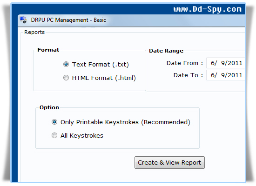Screen dimensions: 256x186
Task: Select the Text Format (.txt) radio button
Action: (66, 64)
